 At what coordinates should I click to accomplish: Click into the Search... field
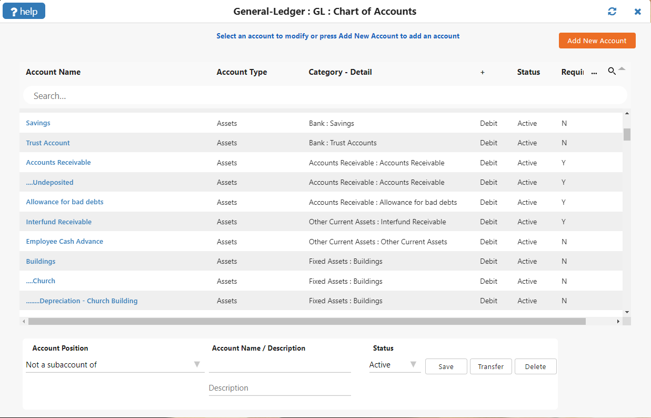(325, 96)
